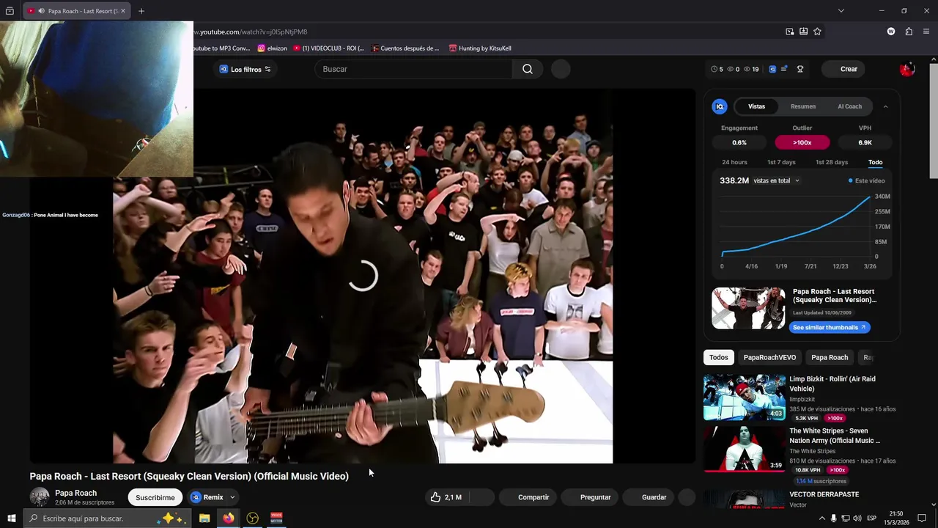Open the list icon with notification dot

click(x=784, y=69)
